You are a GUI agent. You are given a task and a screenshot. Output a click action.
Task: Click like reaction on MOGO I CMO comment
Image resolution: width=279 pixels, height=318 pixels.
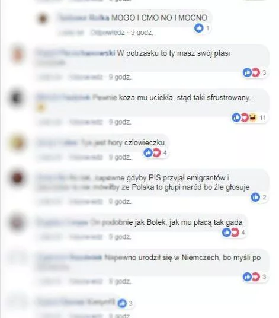coord(199,28)
